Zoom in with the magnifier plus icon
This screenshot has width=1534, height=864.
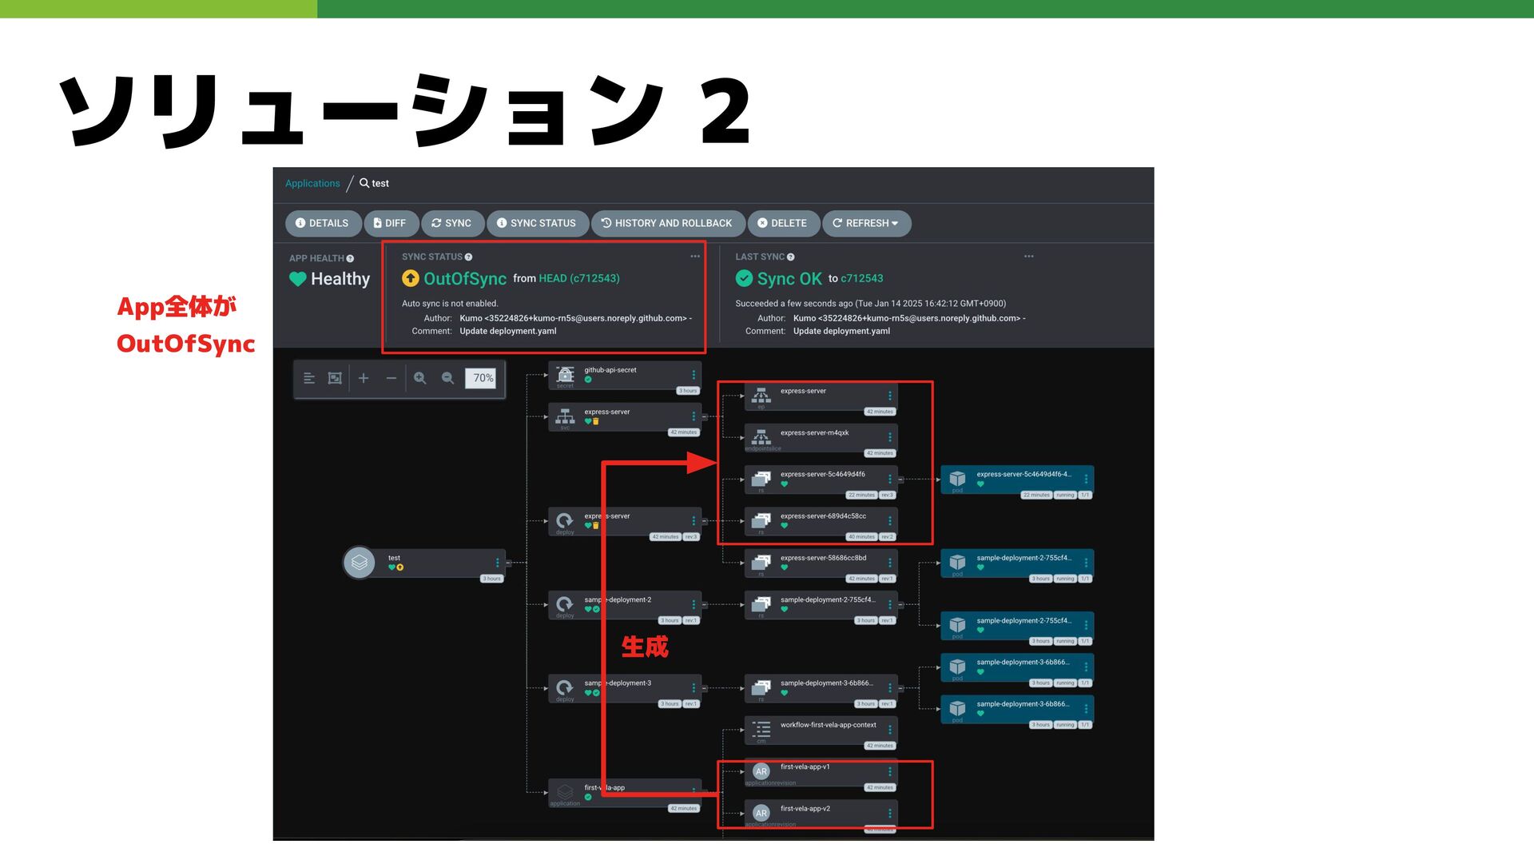click(420, 378)
